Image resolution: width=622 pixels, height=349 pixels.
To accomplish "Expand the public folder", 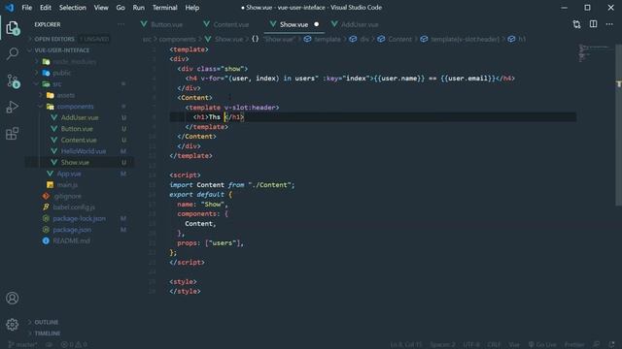I will point(61,73).
